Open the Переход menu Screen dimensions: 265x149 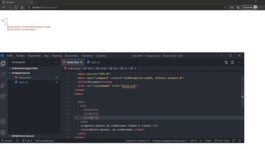[57, 55]
